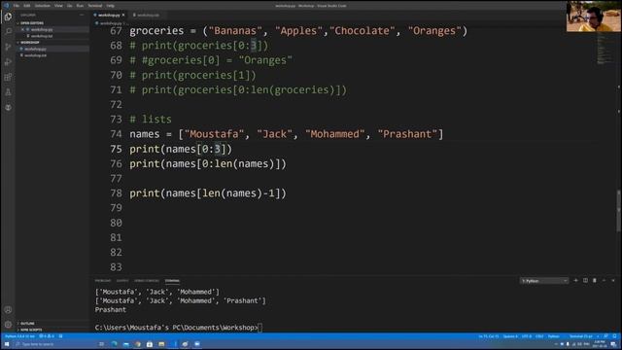Open the Search view in the activity bar
The image size is (622, 350).
(x=8, y=31)
